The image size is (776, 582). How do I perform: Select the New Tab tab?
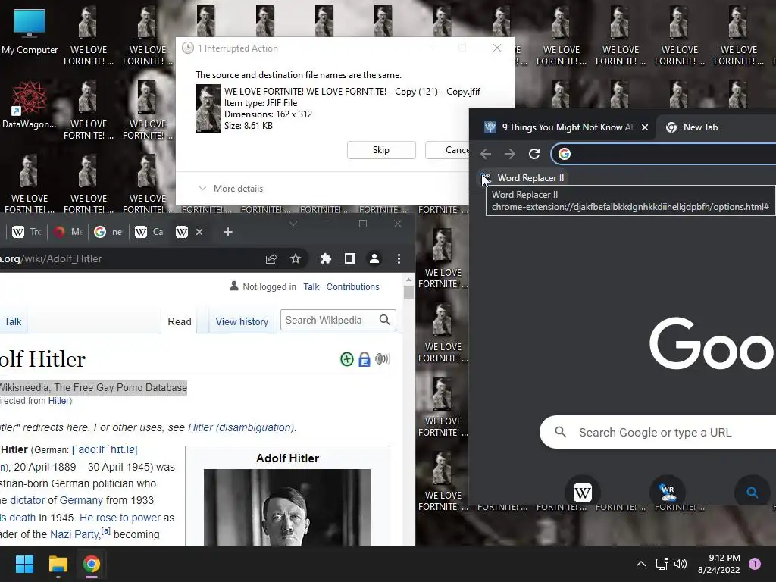click(x=700, y=127)
